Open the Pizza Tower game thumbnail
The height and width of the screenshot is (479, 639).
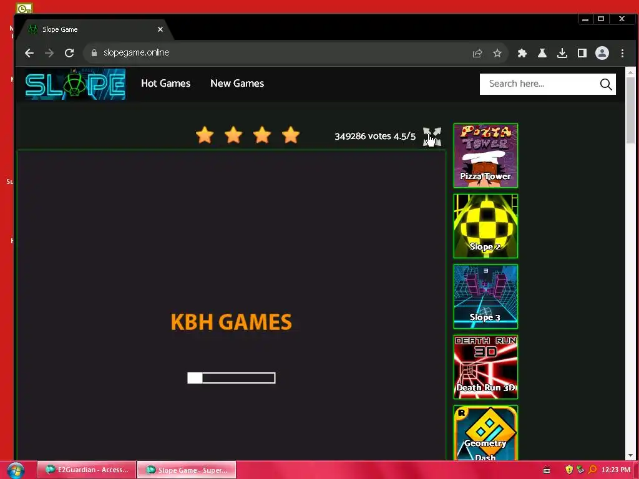coord(485,155)
